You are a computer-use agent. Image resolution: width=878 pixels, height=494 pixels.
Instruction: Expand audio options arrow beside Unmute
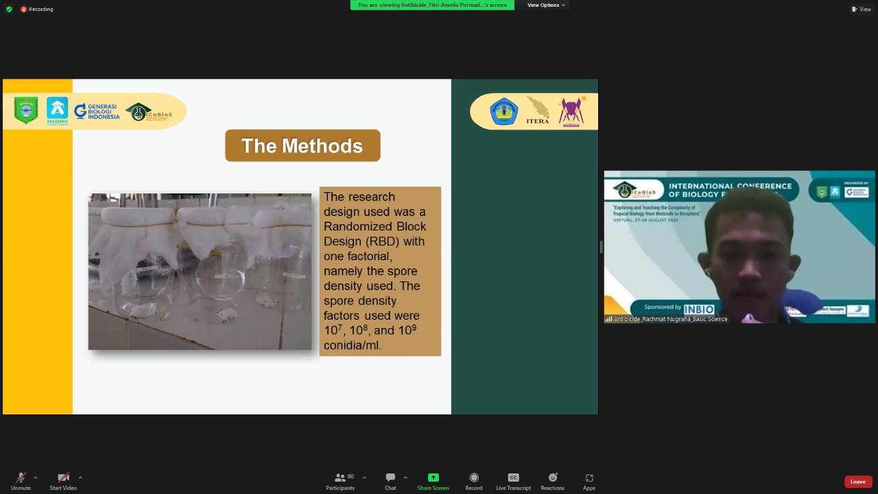pos(36,478)
